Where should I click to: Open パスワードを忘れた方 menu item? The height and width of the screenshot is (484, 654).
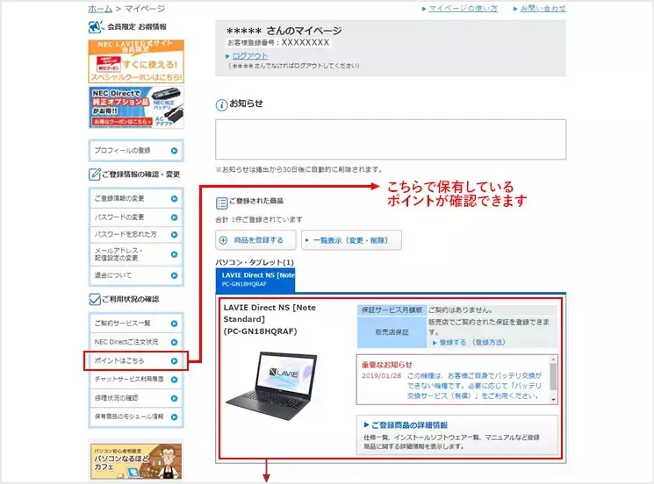pos(136,234)
